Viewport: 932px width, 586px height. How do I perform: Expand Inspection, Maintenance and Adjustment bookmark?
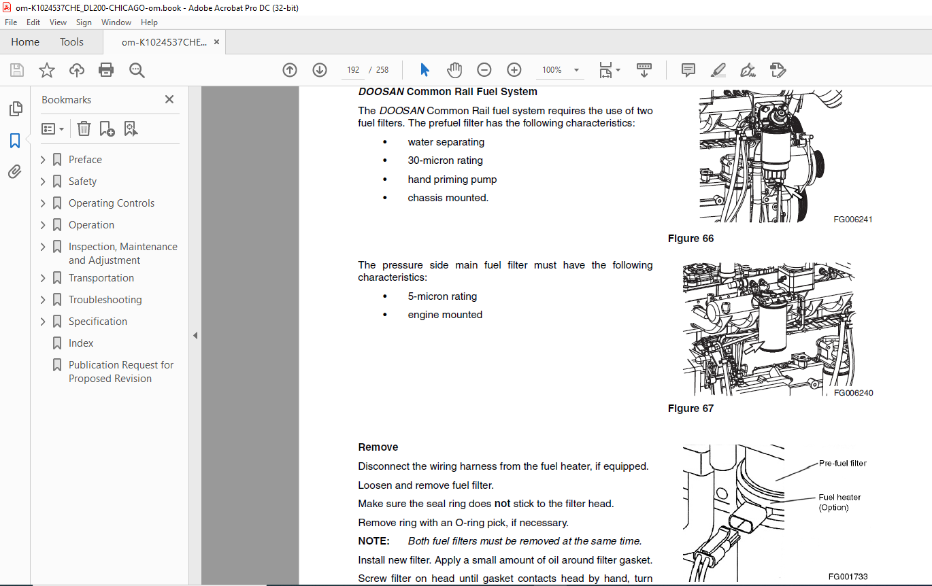(x=44, y=247)
